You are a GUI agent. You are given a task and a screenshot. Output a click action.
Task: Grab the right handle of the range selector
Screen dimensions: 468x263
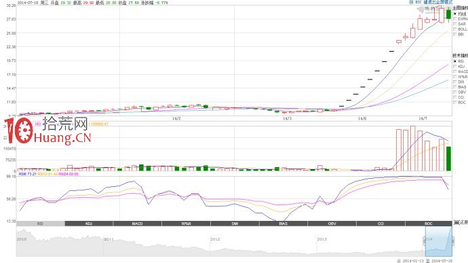pos(453,241)
